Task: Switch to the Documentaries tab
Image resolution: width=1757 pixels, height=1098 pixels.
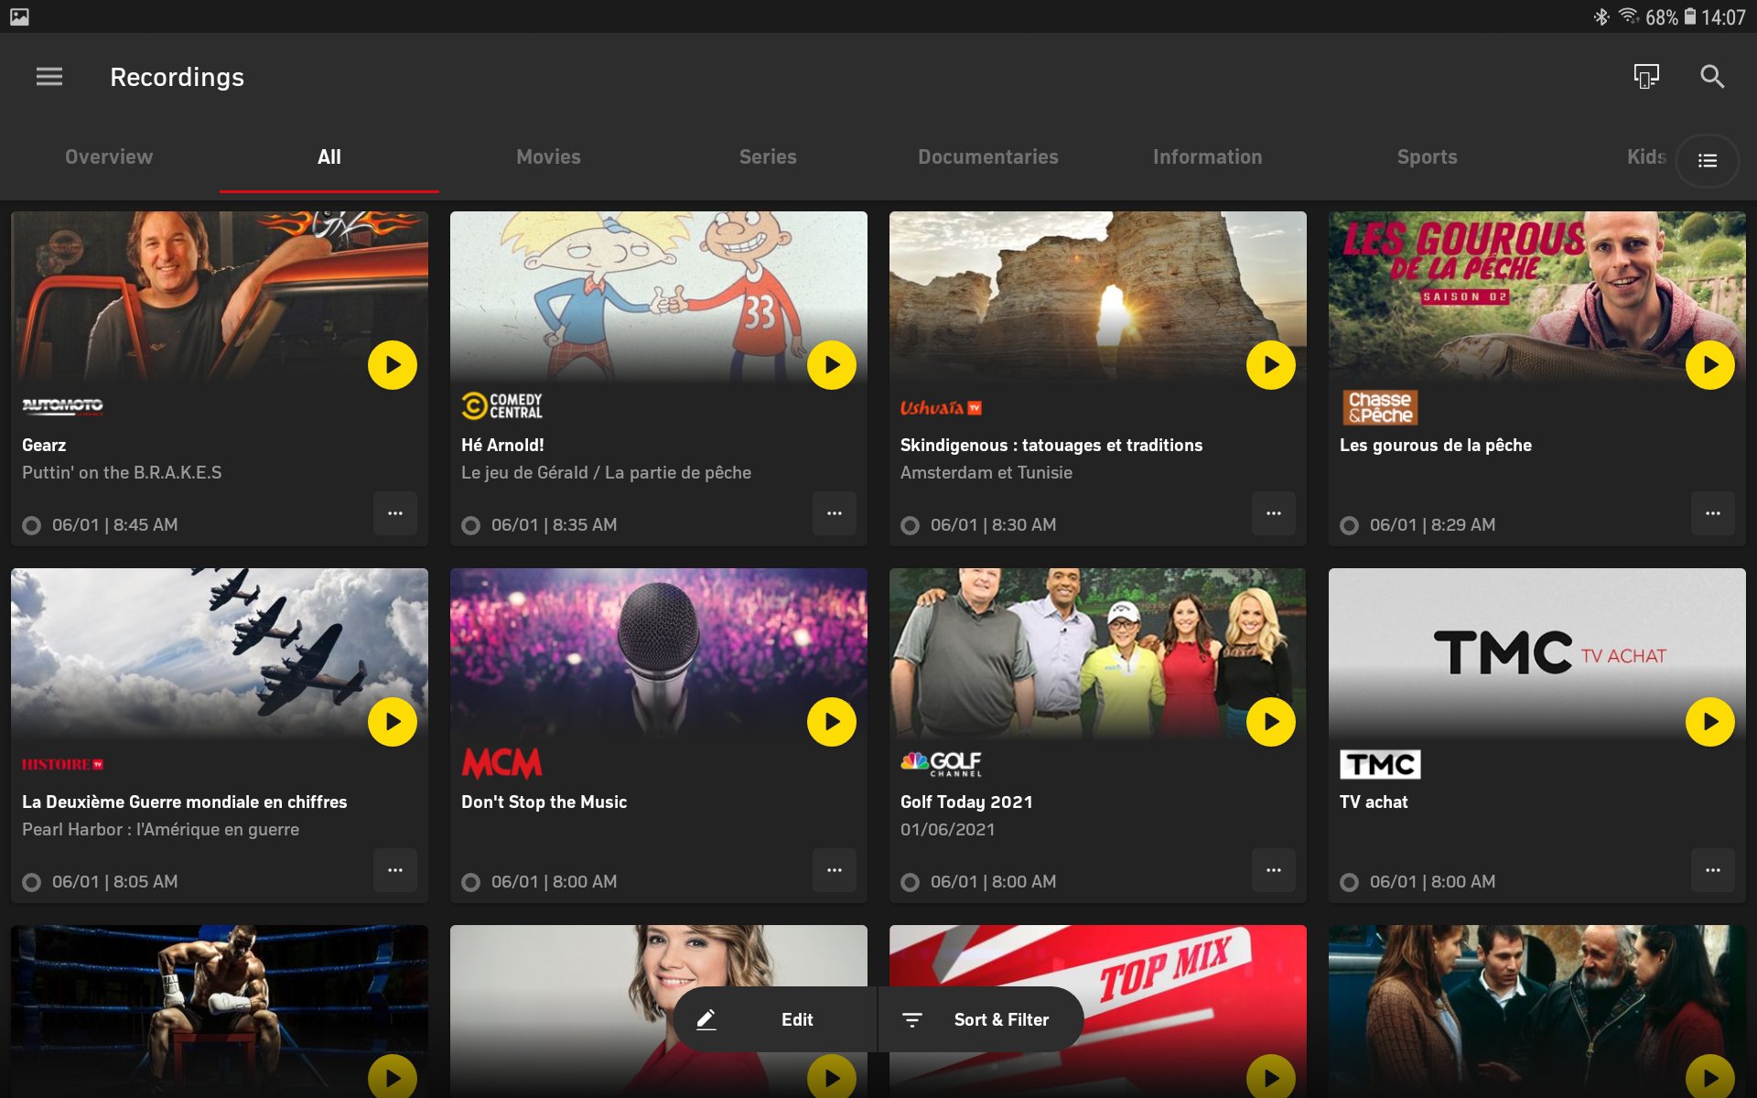Action: tap(987, 157)
